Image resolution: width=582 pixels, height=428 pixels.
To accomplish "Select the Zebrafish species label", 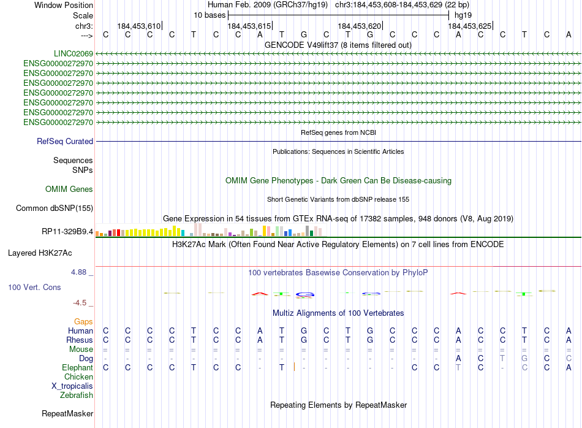I will [x=77, y=396].
